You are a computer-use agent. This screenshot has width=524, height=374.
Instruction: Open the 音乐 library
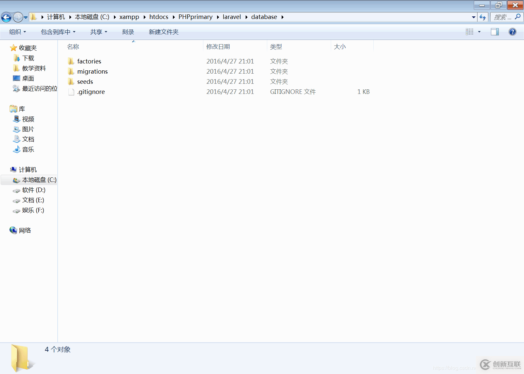[28, 149]
